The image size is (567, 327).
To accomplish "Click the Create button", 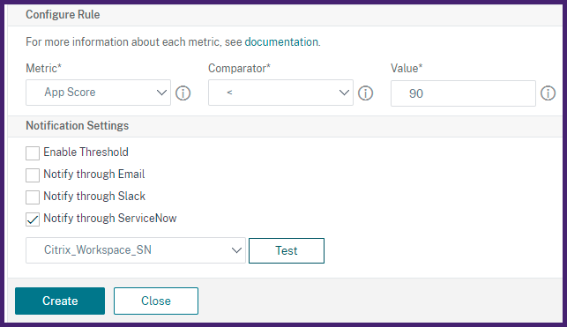I will [60, 301].
